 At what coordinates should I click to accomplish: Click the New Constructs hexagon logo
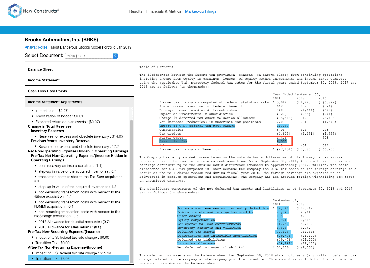pyautogui.click(x=15, y=11)
